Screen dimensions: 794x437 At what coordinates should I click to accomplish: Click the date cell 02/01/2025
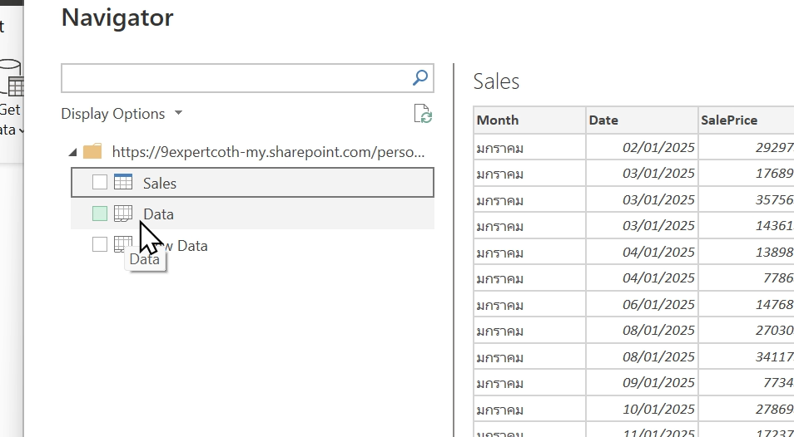tap(642, 147)
